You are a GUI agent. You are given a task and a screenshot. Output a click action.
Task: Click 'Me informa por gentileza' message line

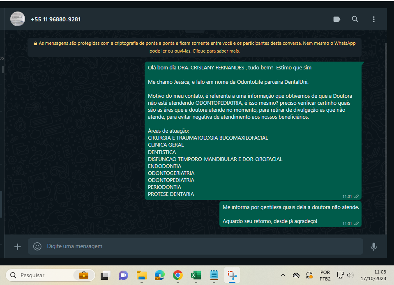coord(291,207)
